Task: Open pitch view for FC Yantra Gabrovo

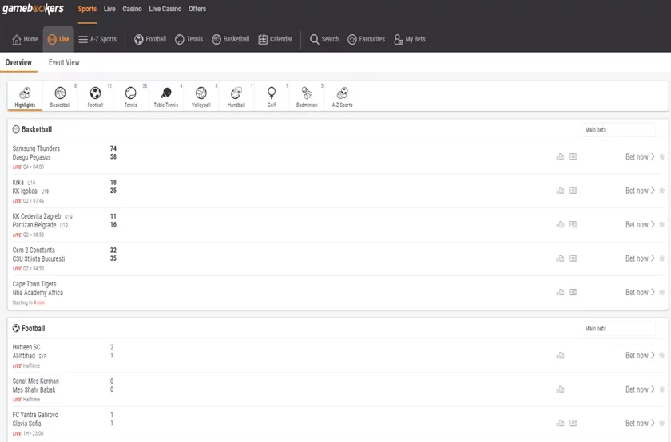Action: pyautogui.click(x=573, y=423)
